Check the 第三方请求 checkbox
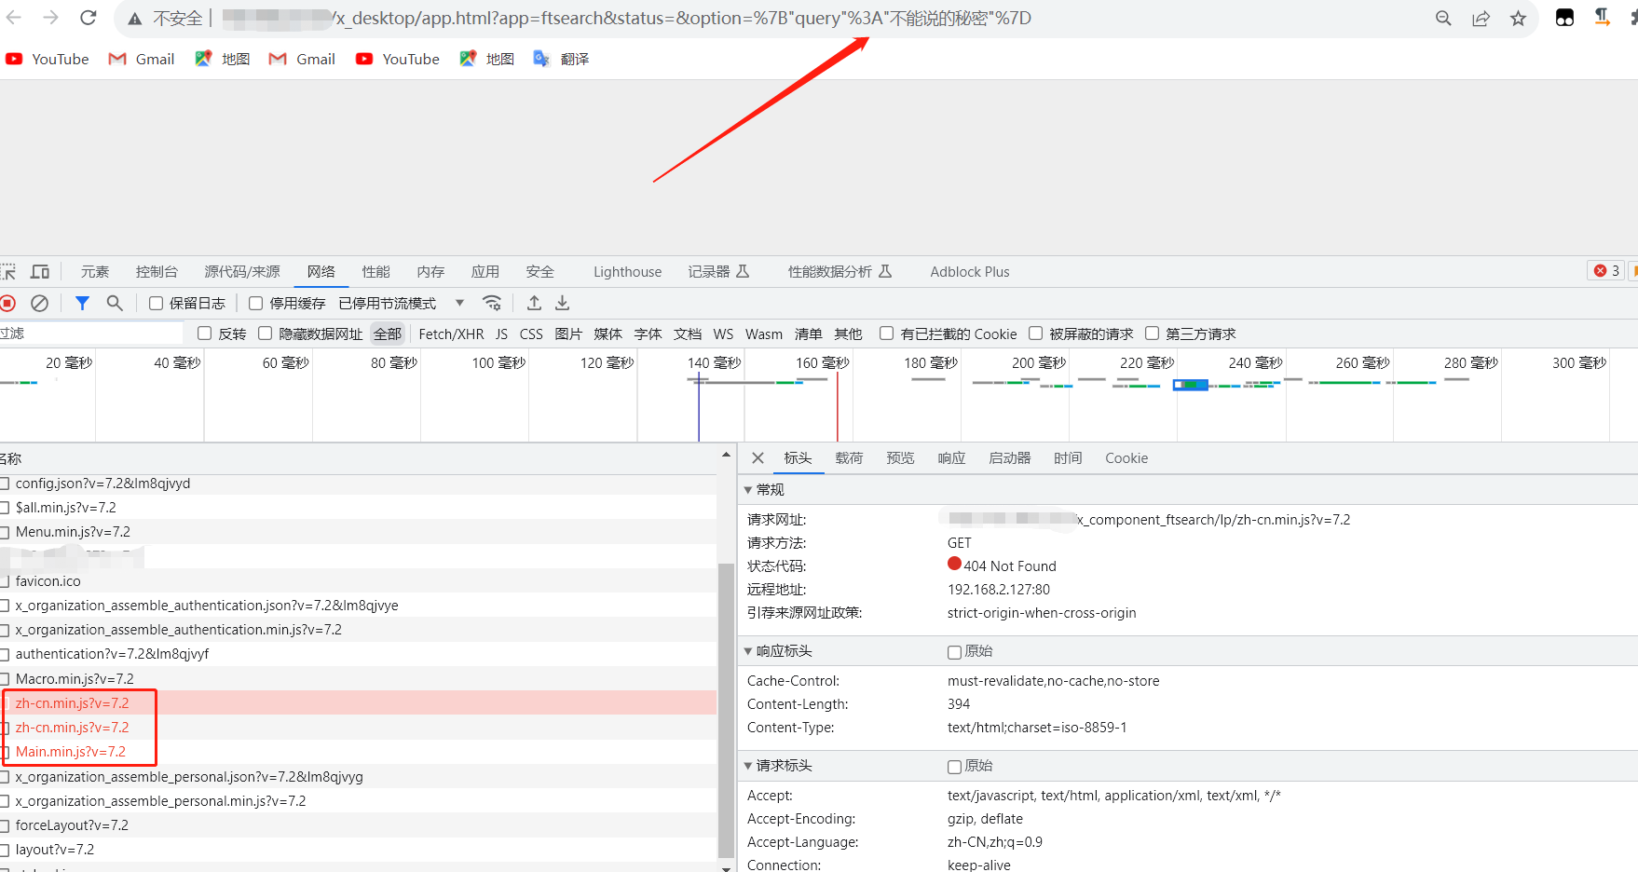This screenshot has height=872, width=1638. click(x=1153, y=334)
